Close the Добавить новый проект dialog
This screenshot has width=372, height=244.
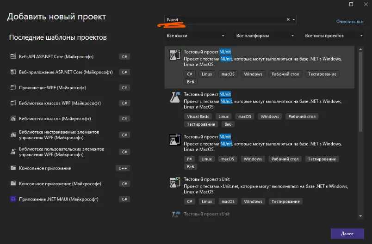(366, 4)
